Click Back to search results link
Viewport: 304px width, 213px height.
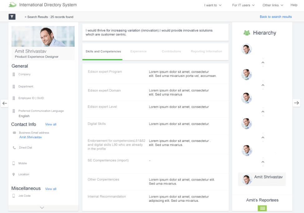[276, 17]
